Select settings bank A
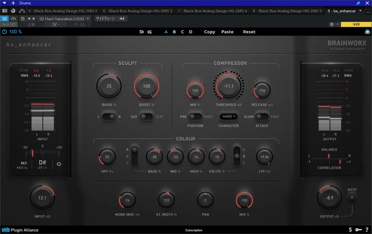 166,32
